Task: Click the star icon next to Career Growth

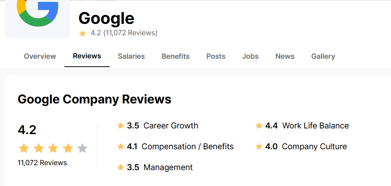Action: click(121, 126)
